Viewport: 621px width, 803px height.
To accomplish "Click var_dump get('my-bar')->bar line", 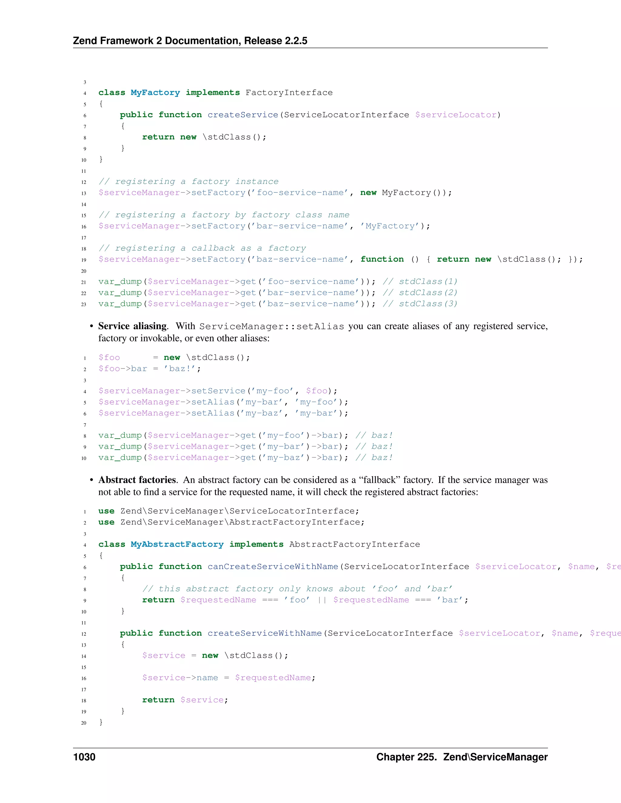I will click(x=245, y=446).
